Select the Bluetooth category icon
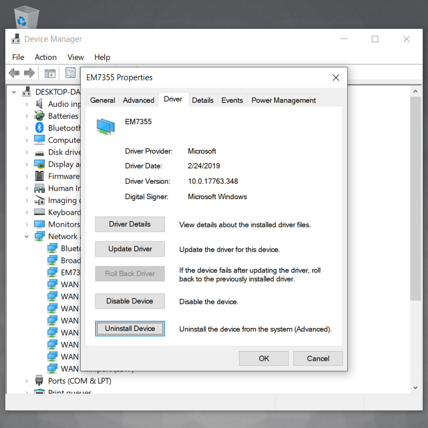The height and width of the screenshot is (428, 428). tap(39, 128)
